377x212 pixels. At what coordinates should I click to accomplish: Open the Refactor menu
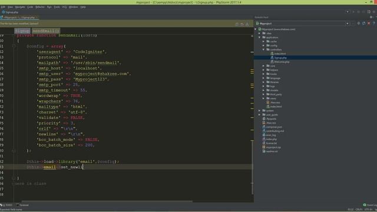[40, 7]
